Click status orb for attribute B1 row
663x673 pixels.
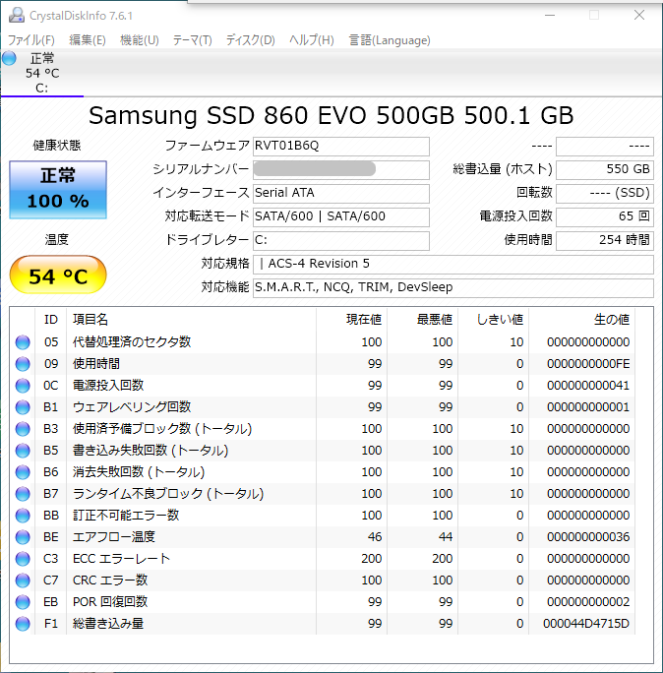(23, 407)
